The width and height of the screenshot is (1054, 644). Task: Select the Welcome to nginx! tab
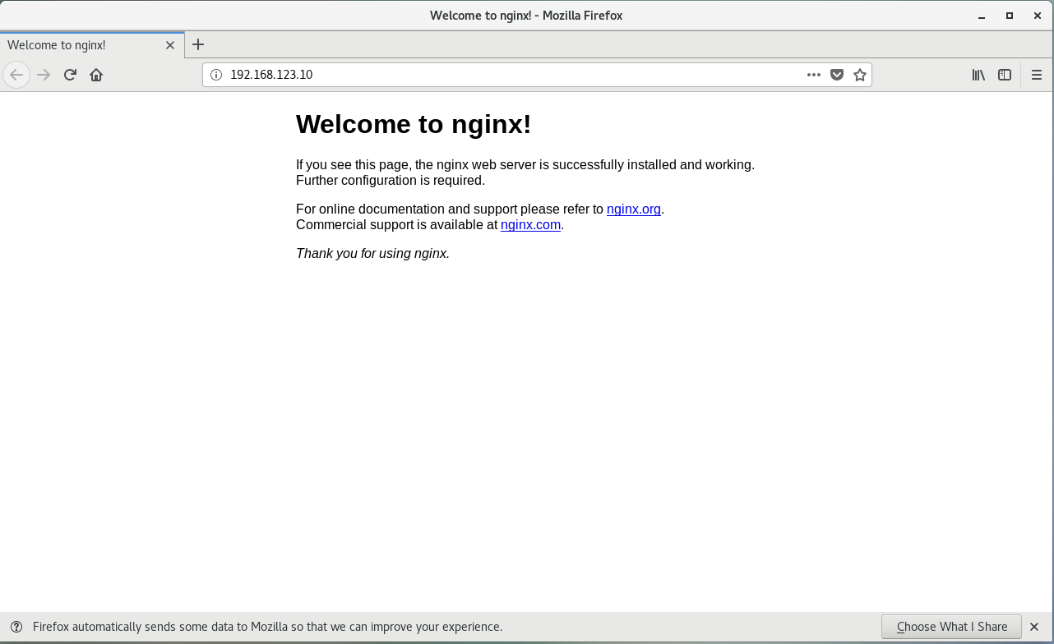click(92, 45)
